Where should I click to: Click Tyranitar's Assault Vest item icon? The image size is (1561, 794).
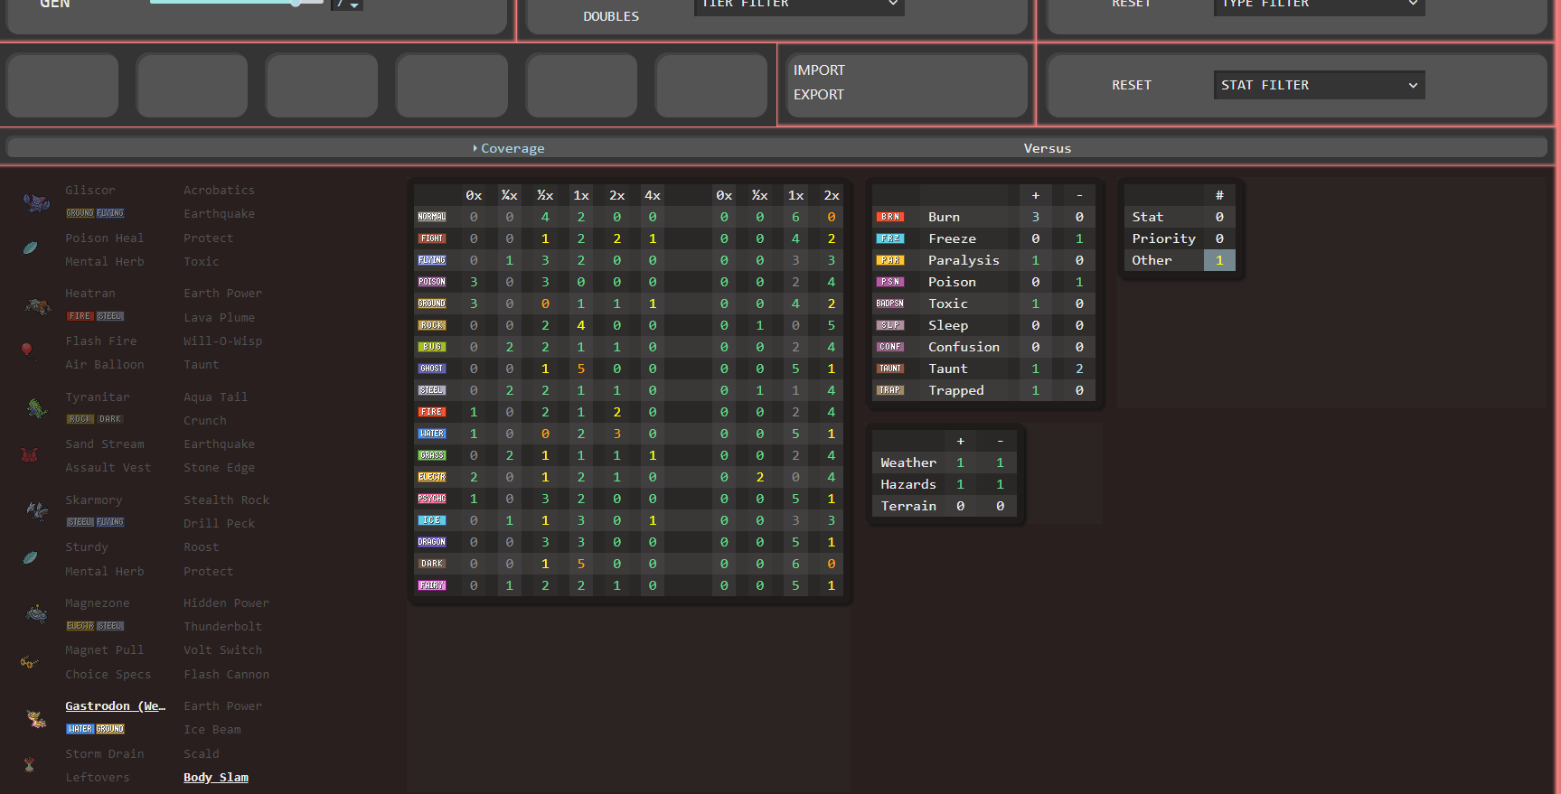[29, 454]
